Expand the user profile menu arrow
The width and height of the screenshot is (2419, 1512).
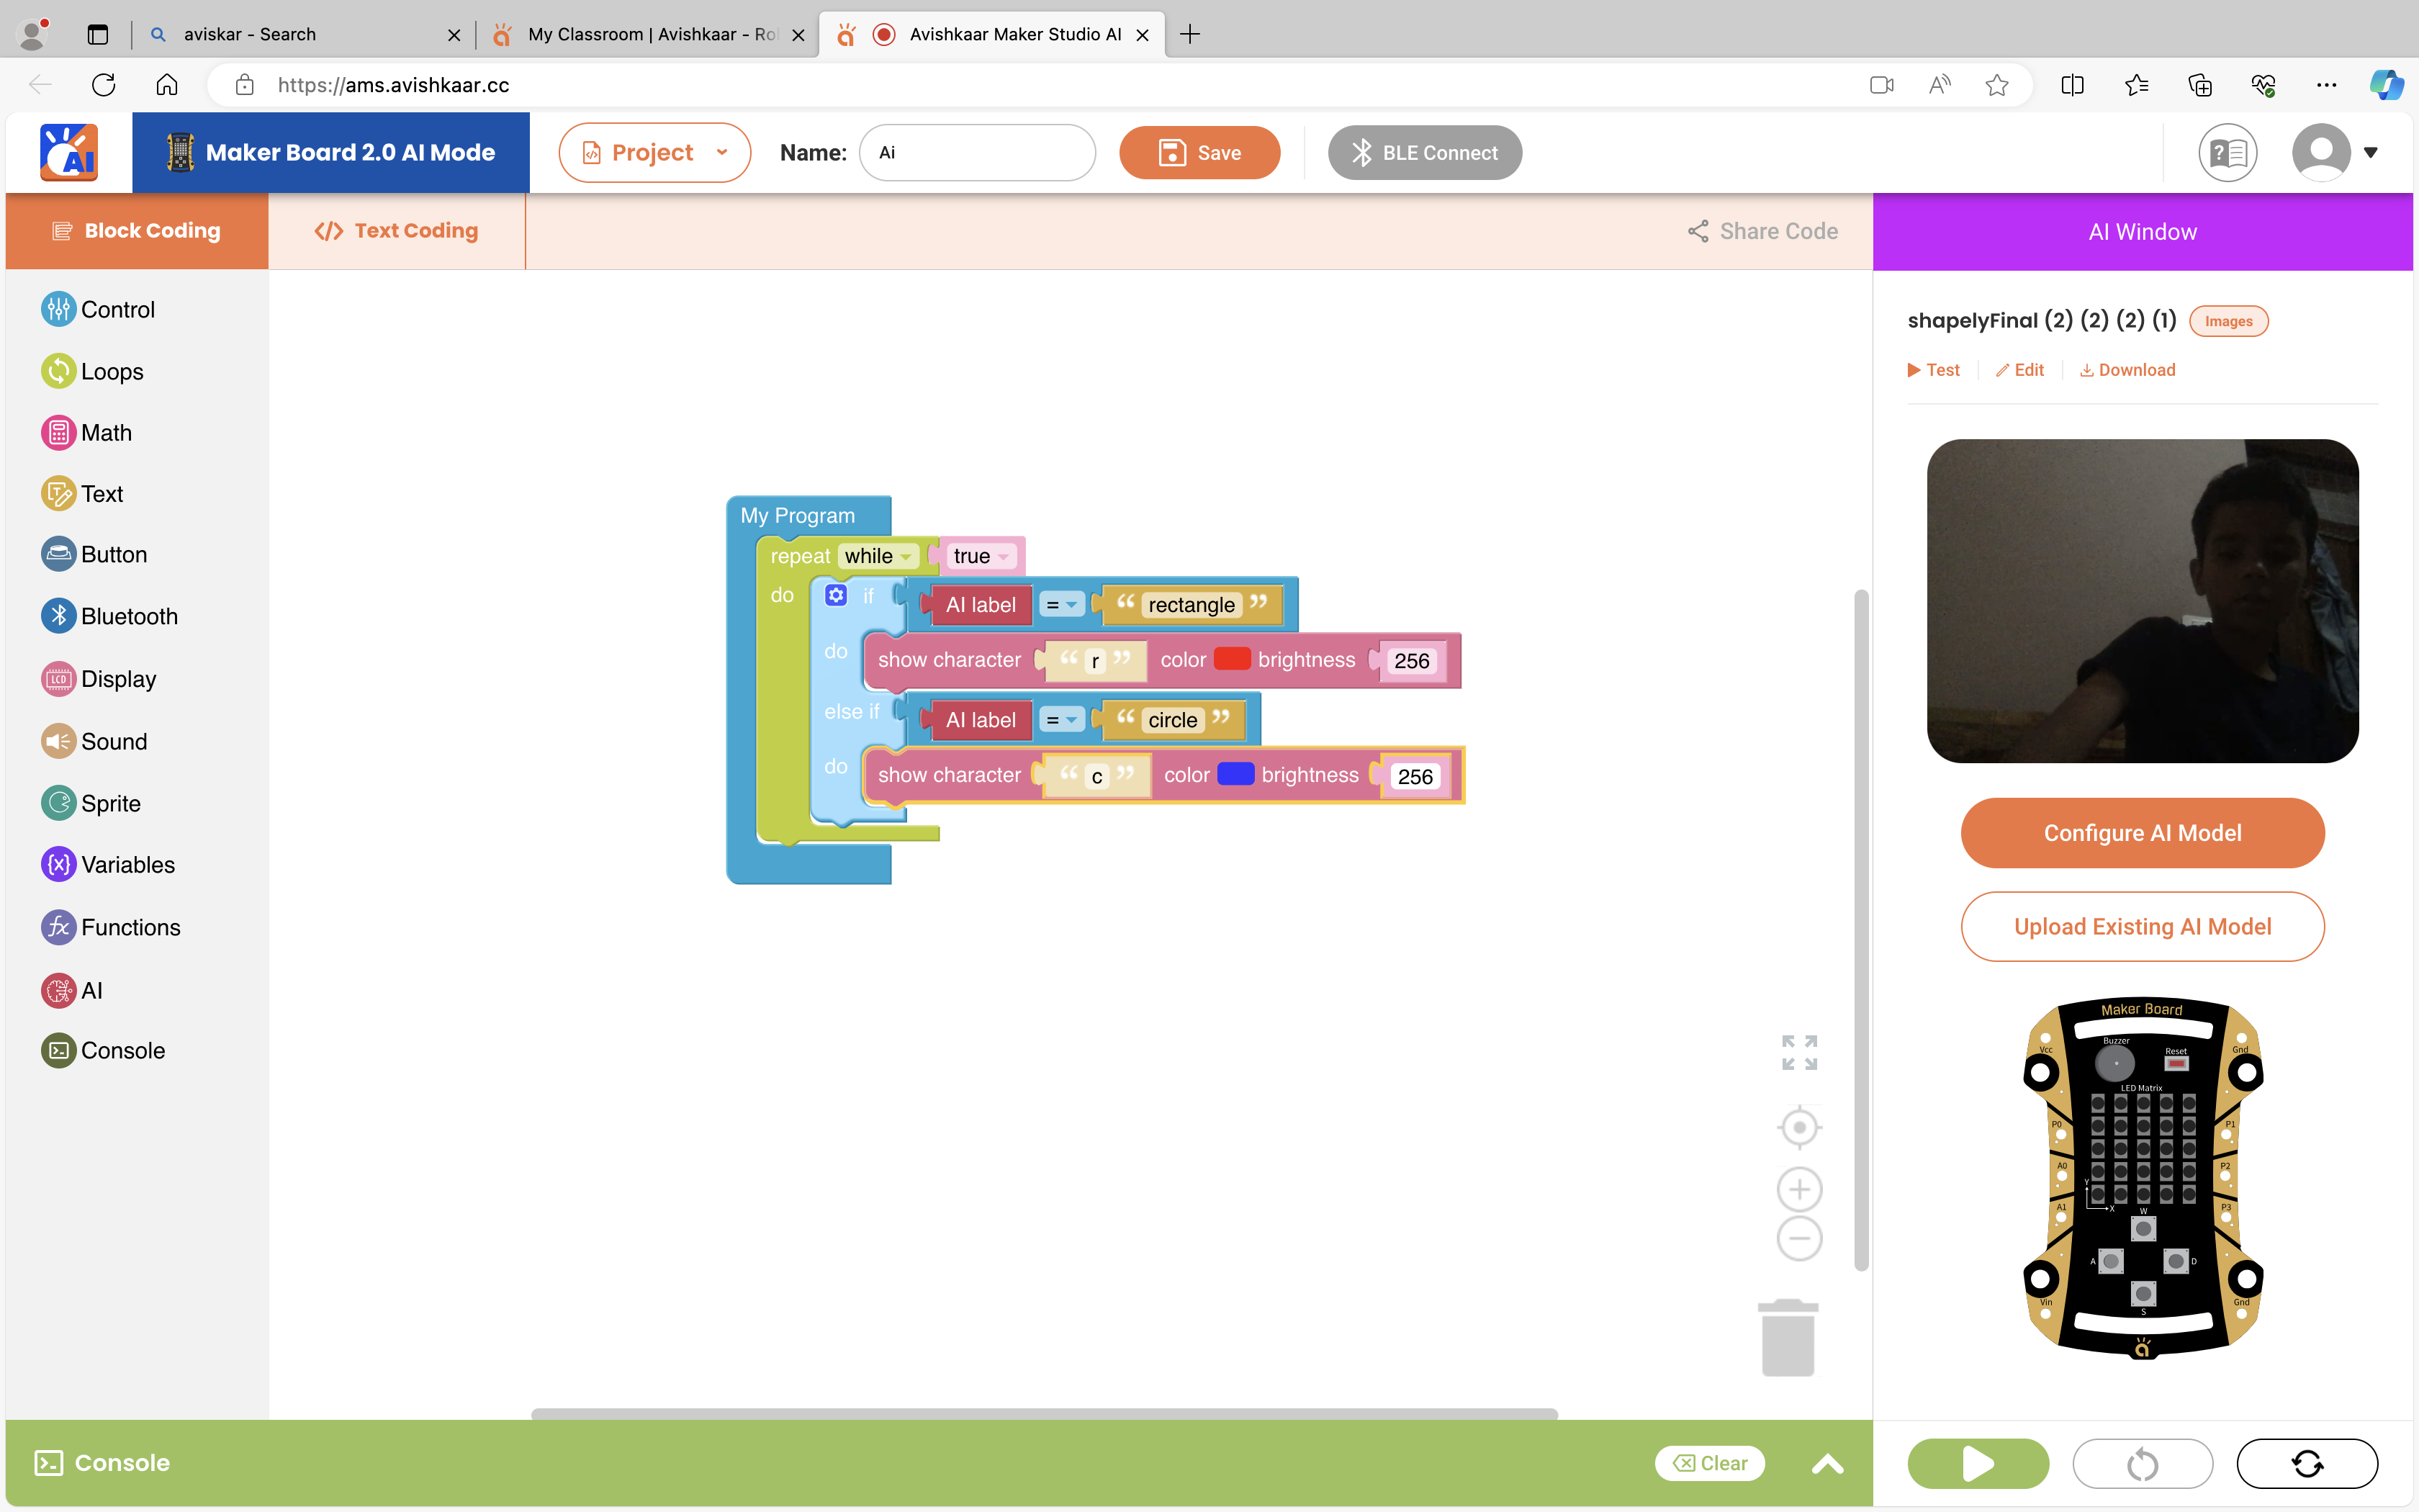pos(2370,153)
